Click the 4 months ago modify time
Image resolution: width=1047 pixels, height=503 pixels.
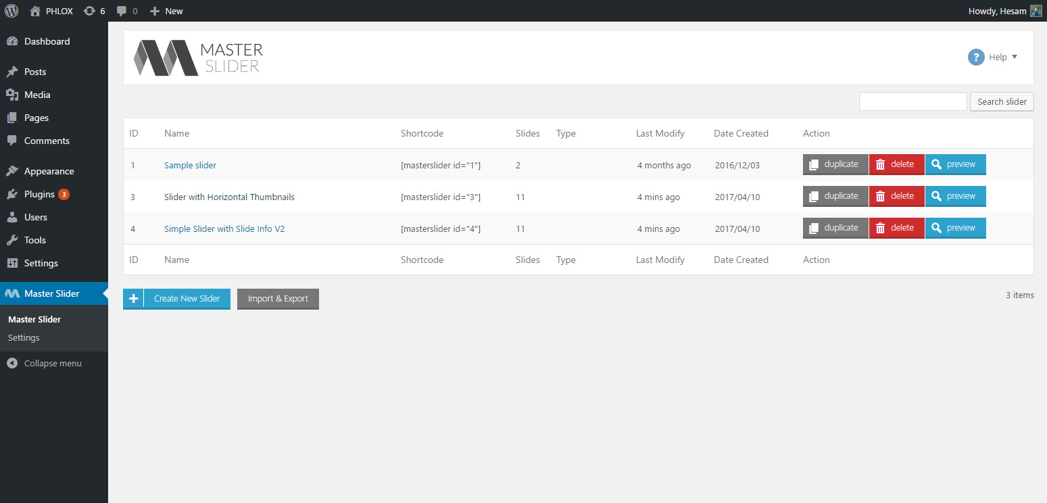[664, 165]
